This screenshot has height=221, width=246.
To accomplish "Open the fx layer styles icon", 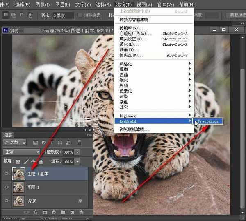I will tap(36, 212).
